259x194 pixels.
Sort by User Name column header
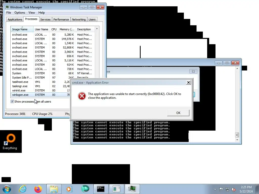[x=41, y=29]
